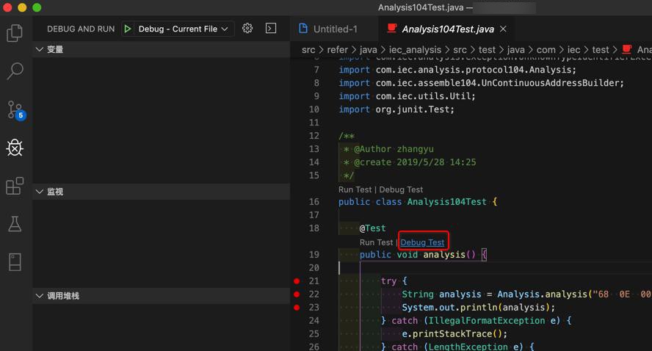Click Run Test link above class declaration
652x351 pixels.
click(x=355, y=189)
